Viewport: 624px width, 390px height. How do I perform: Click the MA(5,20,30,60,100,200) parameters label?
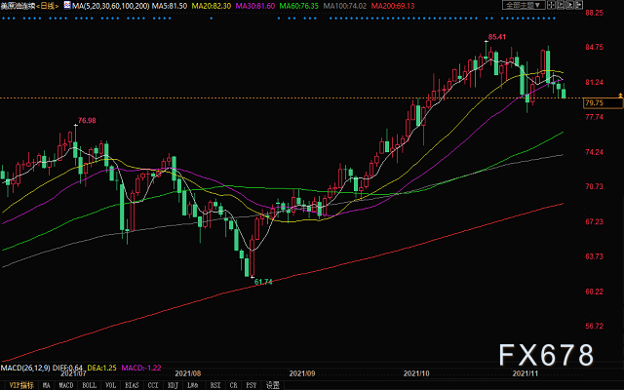click(111, 6)
